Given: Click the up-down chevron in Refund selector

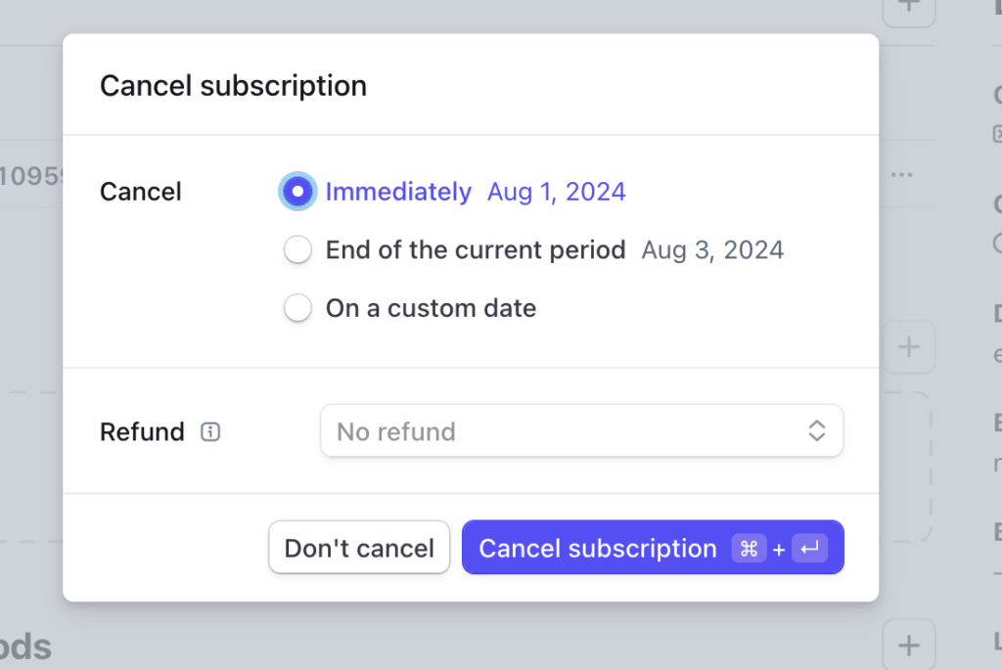Looking at the screenshot, I should [817, 431].
